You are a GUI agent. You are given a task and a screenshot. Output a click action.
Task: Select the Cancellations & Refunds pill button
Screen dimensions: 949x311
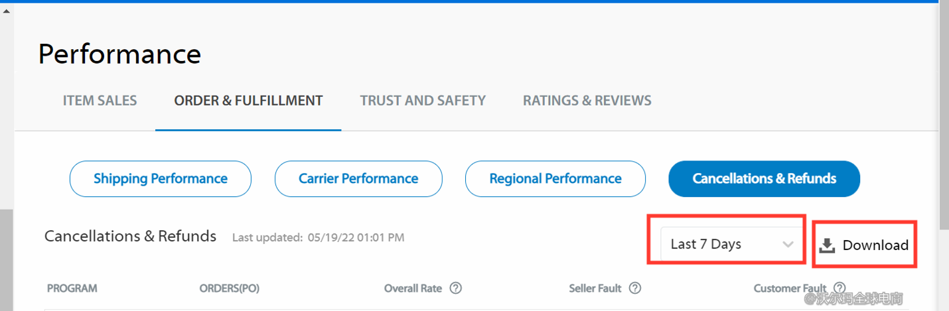tap(764, 179)
